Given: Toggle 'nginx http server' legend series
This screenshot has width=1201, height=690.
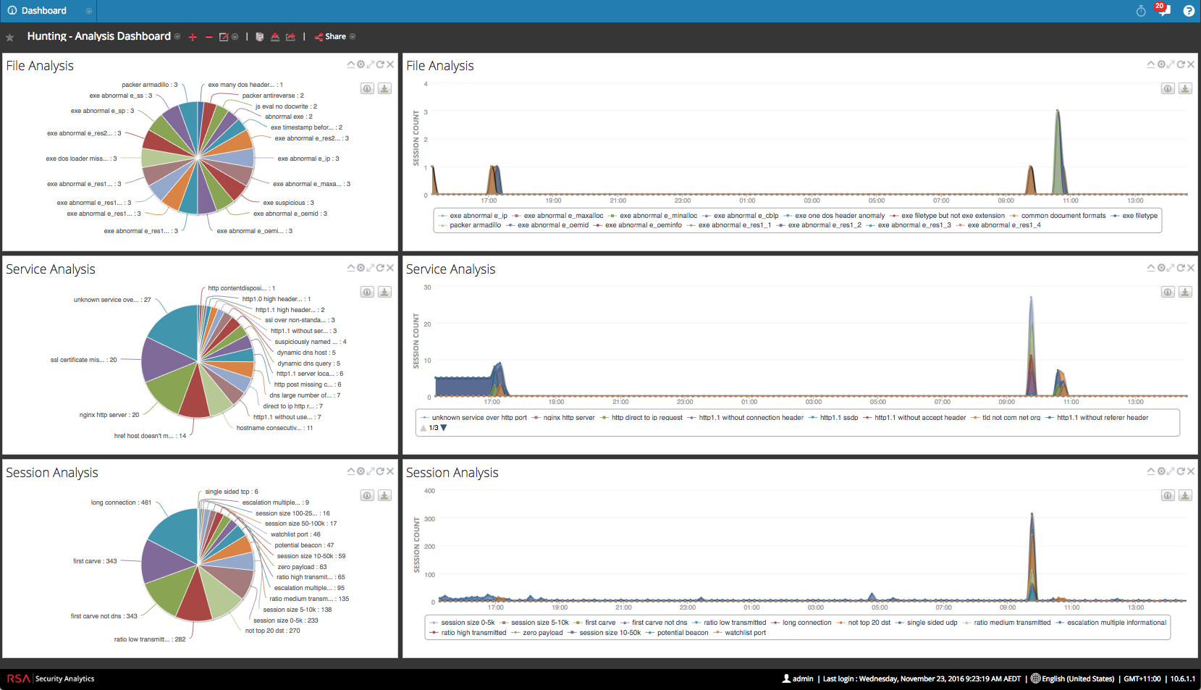Looking at the screenshot, I should click(x=568, y=418).
